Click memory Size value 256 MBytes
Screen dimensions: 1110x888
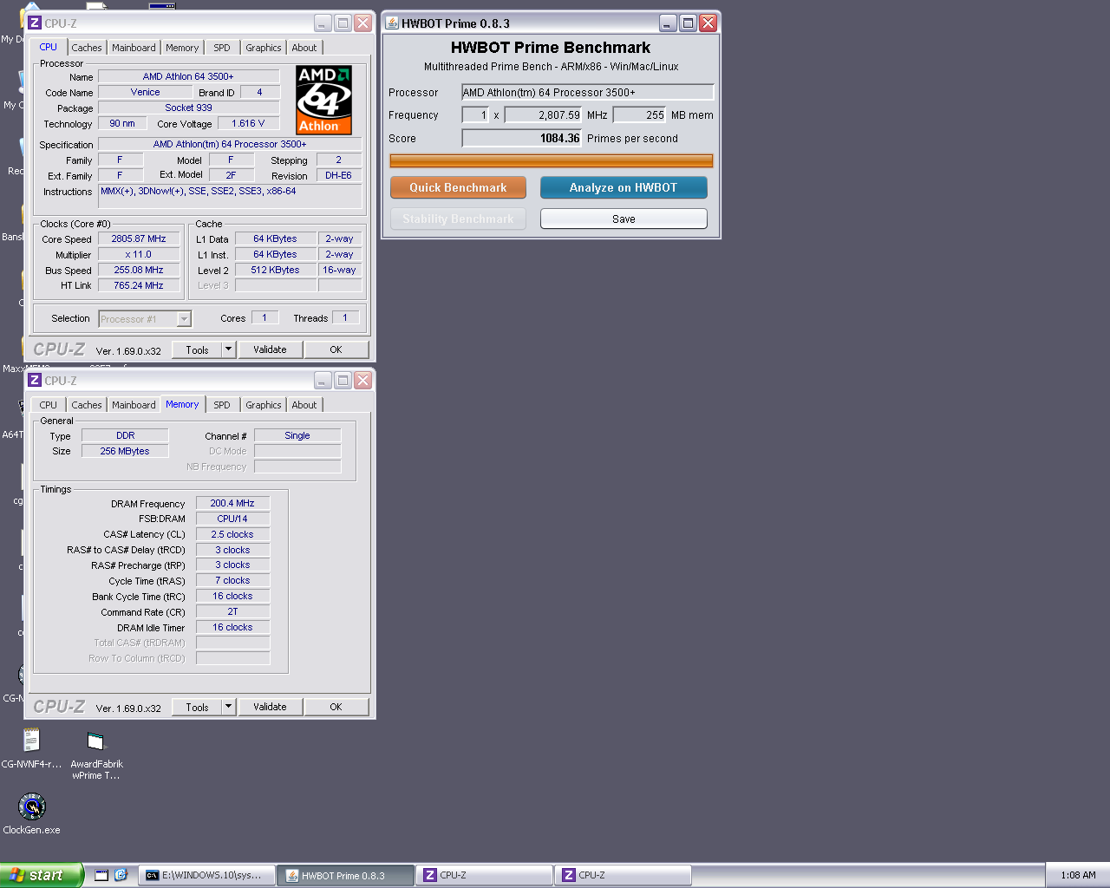coord(125,451)
